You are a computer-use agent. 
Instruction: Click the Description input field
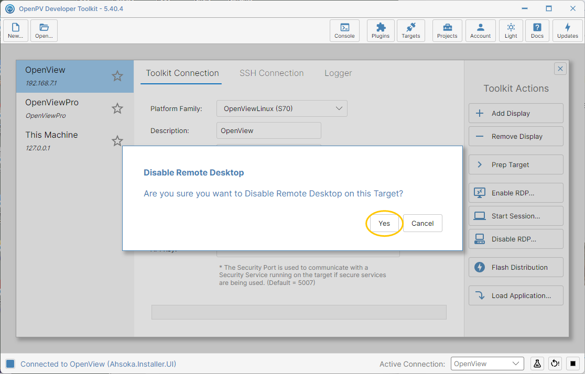pyautogui.click(x=268, y=130)
